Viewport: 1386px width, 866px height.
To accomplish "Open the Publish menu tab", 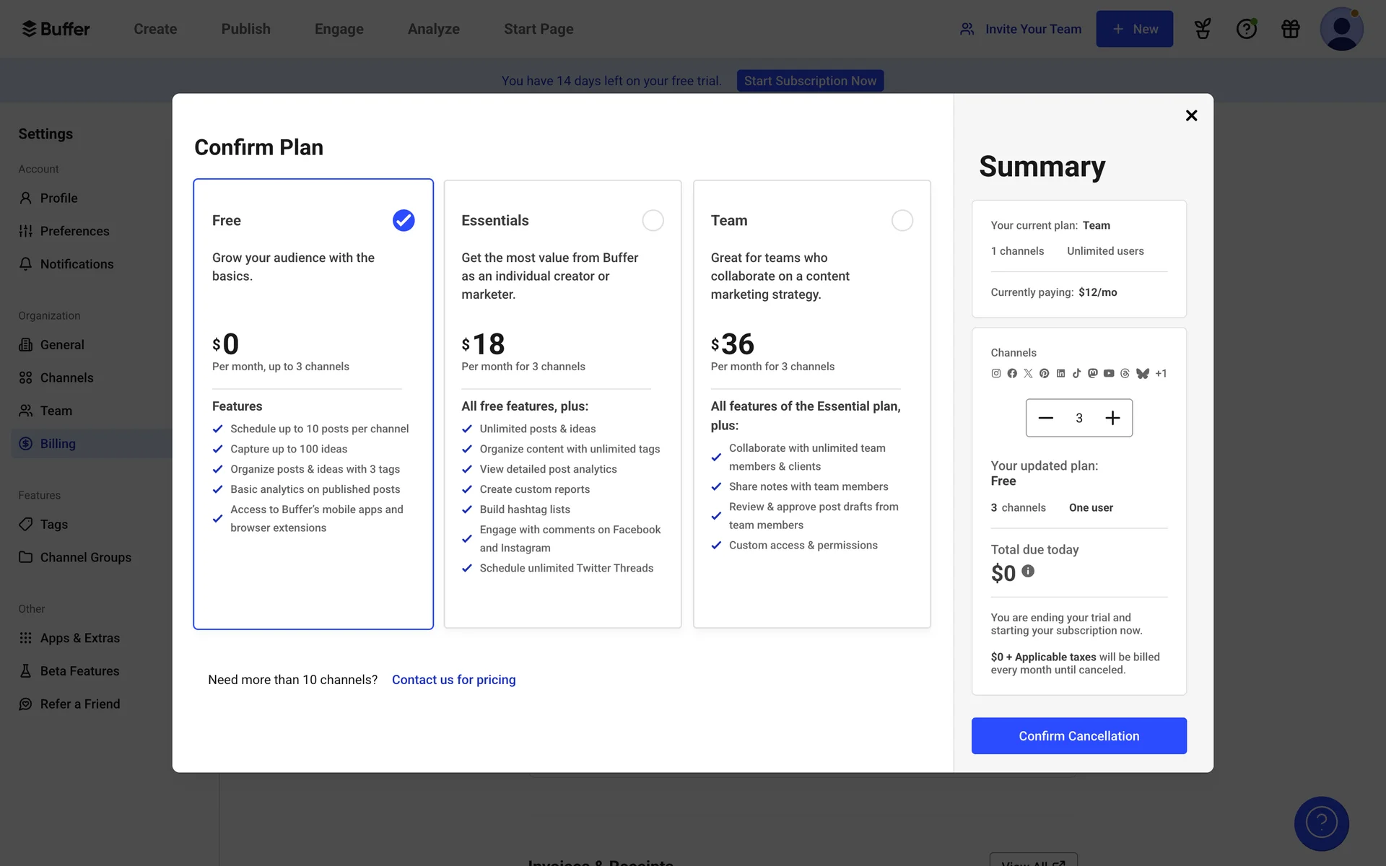I will (245, 29).
